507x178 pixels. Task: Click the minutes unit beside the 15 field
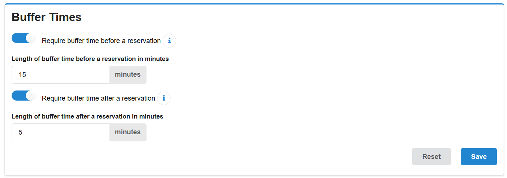[x=128, y=75]
